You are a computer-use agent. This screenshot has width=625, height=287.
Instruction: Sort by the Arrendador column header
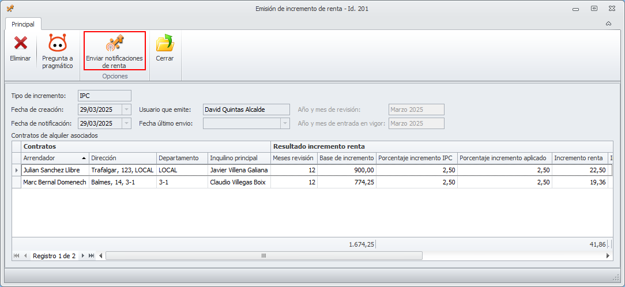[x=54, y=158]
